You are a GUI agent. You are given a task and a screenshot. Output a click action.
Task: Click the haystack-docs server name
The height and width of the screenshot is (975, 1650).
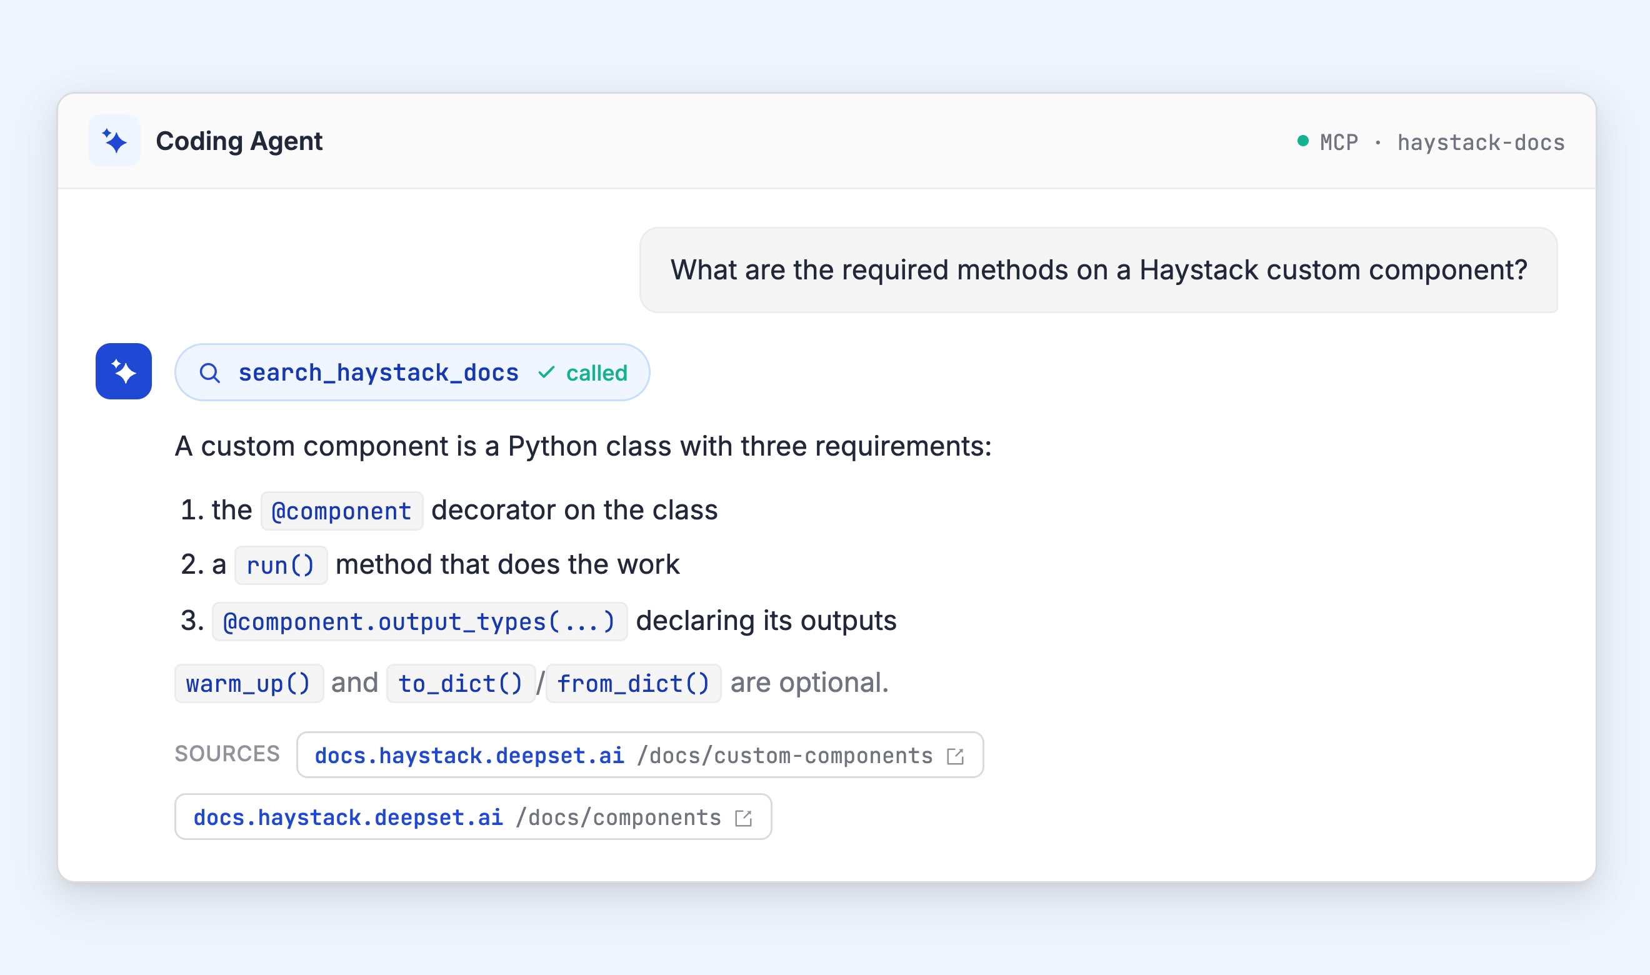tap(1481, 142)
